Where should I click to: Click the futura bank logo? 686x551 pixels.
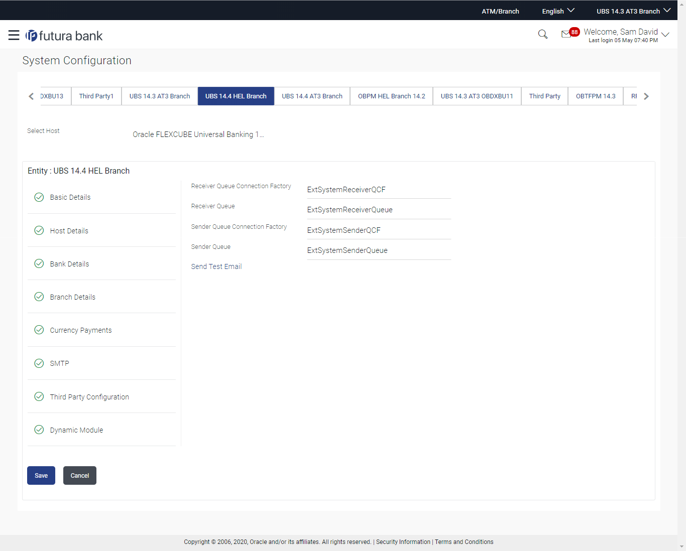(64, 36)
